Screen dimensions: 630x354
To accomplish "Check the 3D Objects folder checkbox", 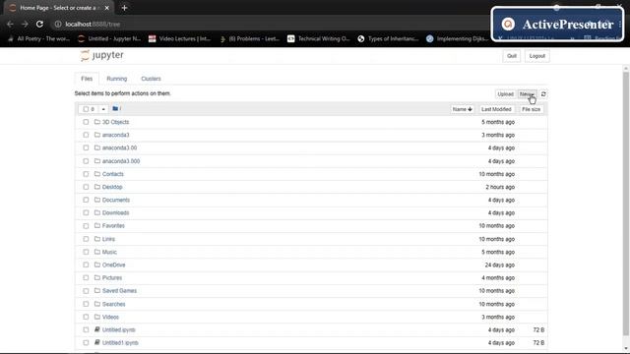I will point(86,122).
